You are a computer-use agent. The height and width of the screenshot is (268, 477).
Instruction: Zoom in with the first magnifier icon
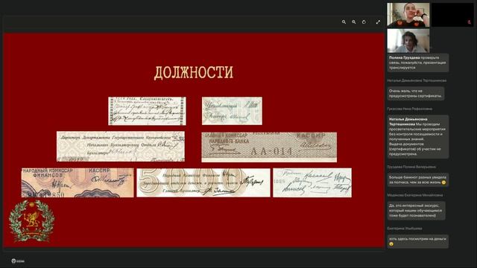tap(344, 22)
